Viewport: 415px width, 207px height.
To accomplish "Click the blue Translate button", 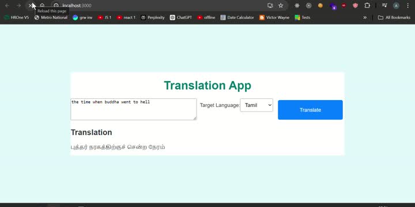I will click(x=310, y=110).
